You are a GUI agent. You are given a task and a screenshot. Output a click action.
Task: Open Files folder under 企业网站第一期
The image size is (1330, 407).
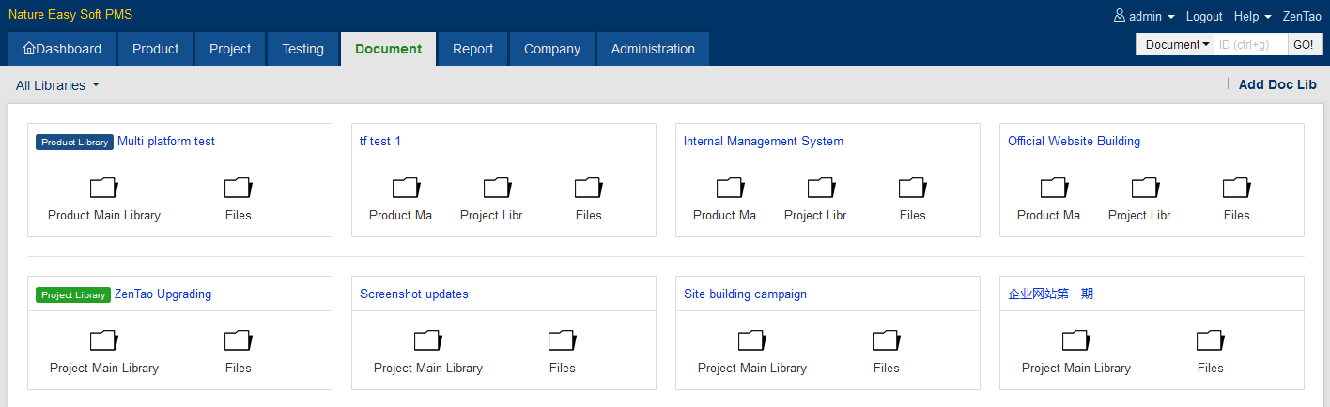coord(1210,351)
